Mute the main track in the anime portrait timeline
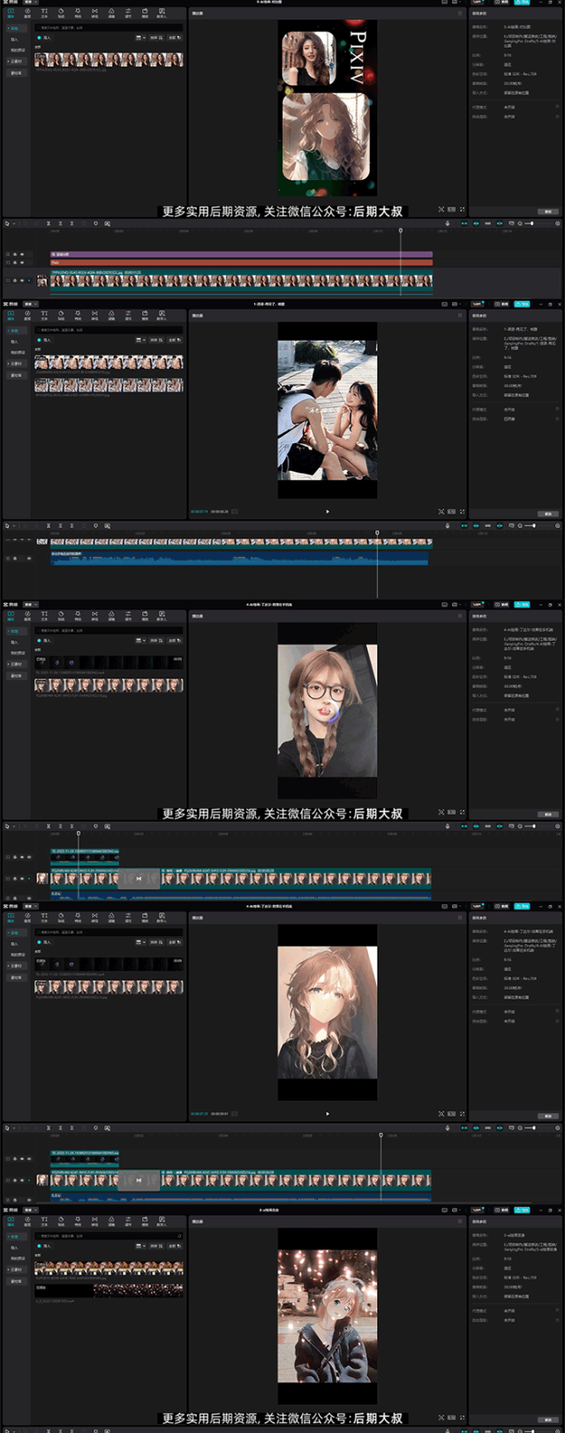 pos(29,1180)
